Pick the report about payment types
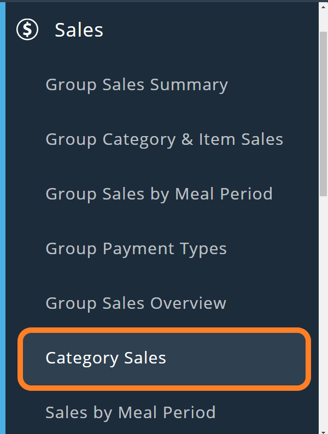Screen dimensions: 328x434 (136, 249)
